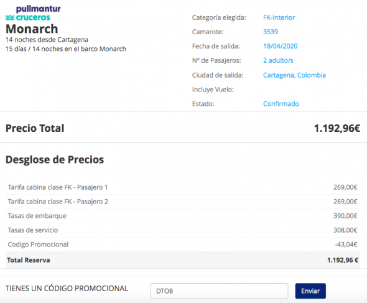Image resolution: width=367 pixels, height=303 pixels.
Task: Open the FK-Interior category link
Action: (279, 17)
